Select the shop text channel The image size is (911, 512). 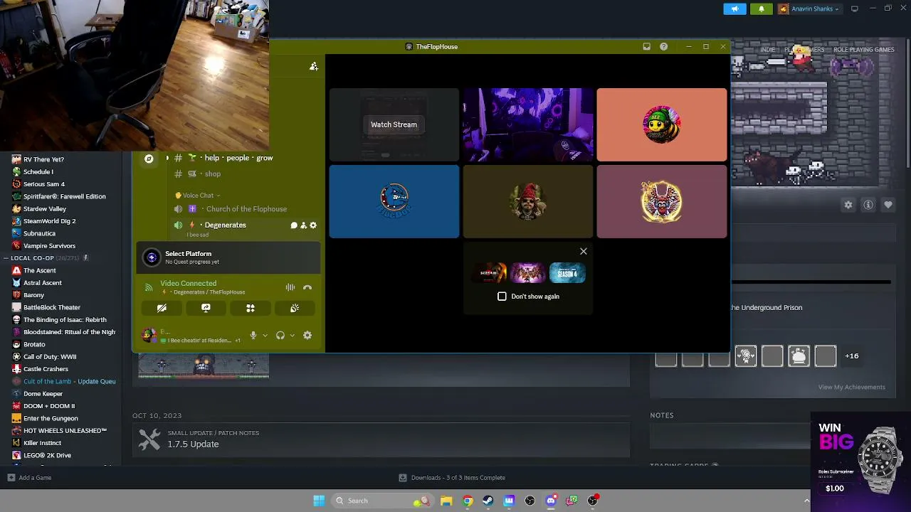[212, 174]
